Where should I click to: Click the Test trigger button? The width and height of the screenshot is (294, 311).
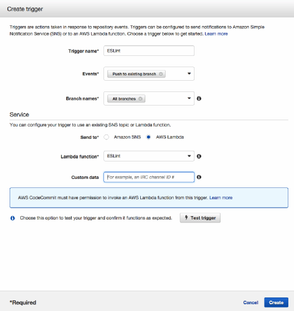pyautogui.click(x=200, y=218)
